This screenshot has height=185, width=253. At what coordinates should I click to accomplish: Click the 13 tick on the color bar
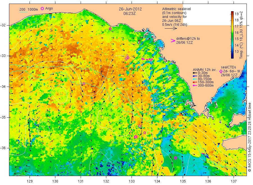click(236, 52)
